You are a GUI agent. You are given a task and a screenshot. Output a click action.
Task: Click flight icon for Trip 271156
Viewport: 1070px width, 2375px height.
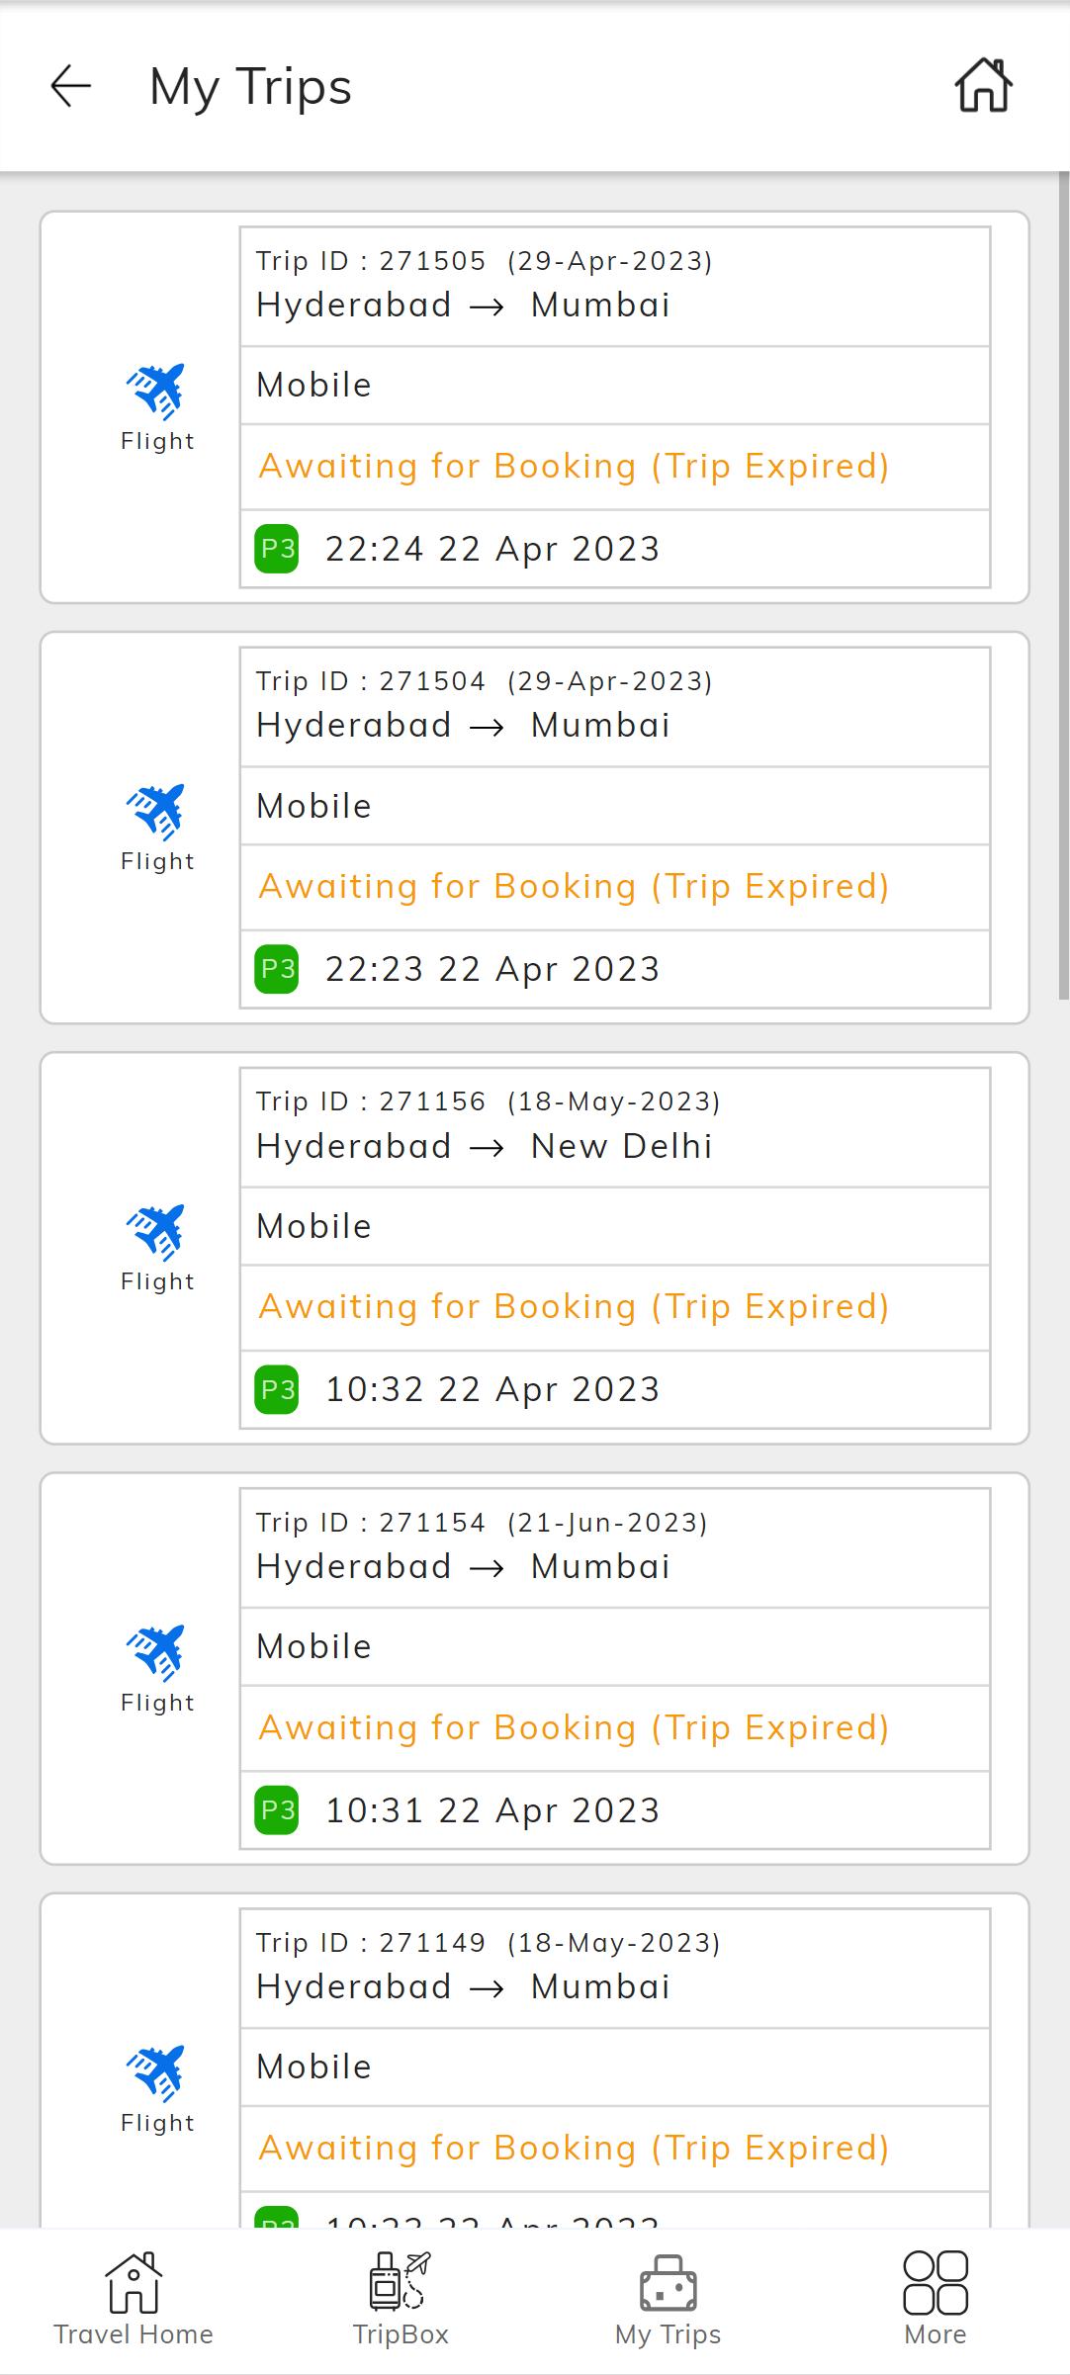click(156, 1232)
